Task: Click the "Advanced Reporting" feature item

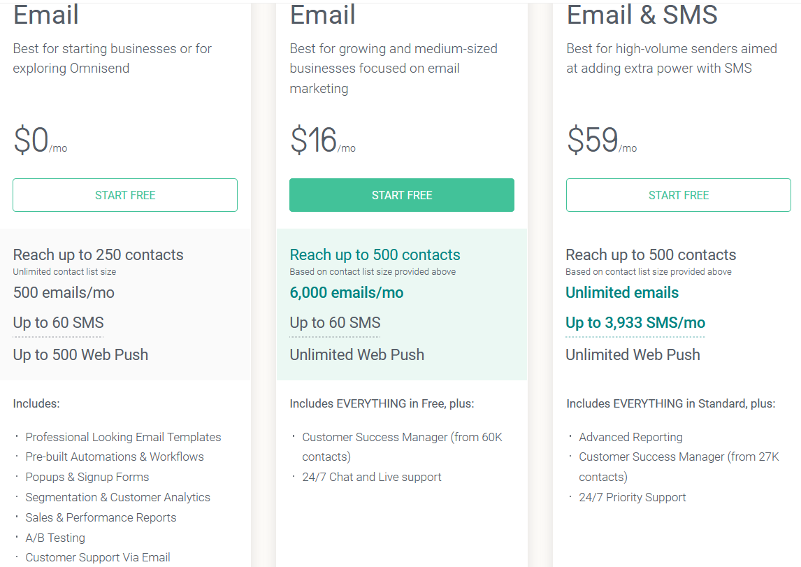Action: click(x=630, y=437)
